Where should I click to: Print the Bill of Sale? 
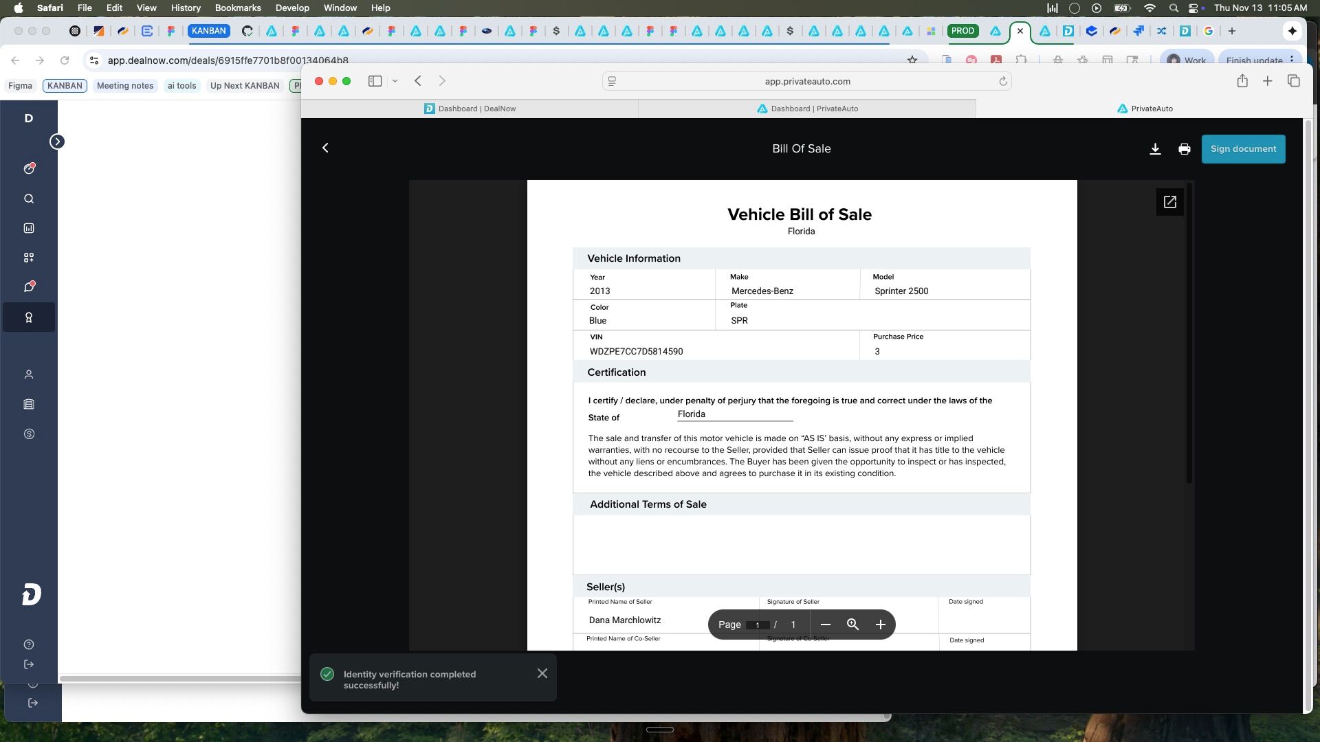[x=1184, y=149]
